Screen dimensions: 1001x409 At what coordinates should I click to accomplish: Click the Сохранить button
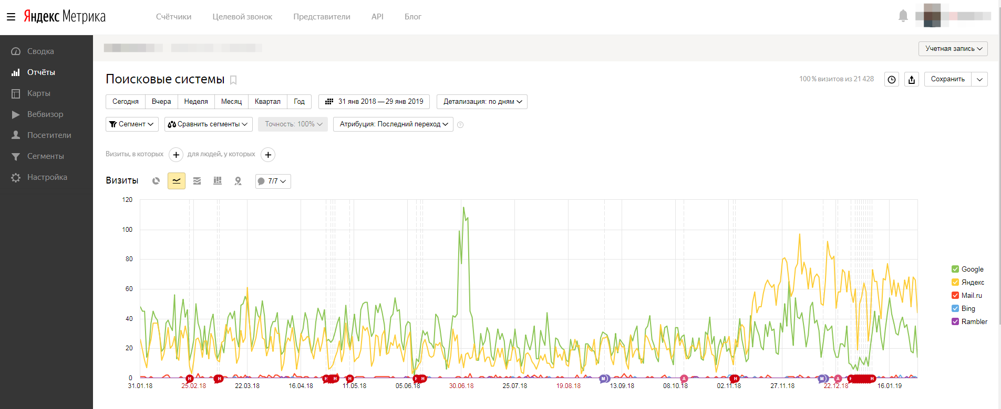tap(948, 79)
